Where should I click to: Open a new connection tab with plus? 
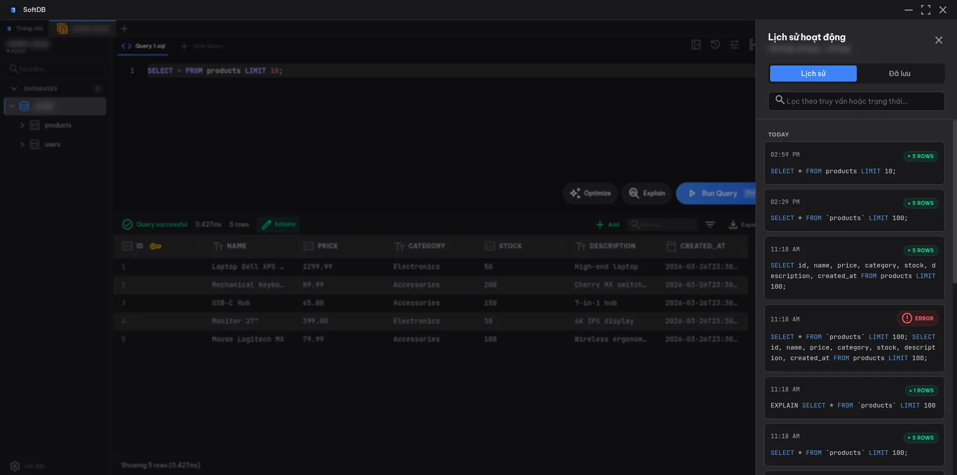[x=124, y=29]
